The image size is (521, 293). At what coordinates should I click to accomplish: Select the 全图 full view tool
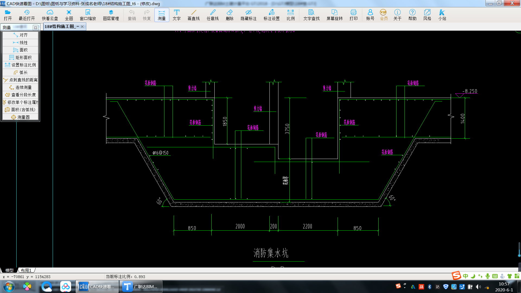[x=69, y=15]
